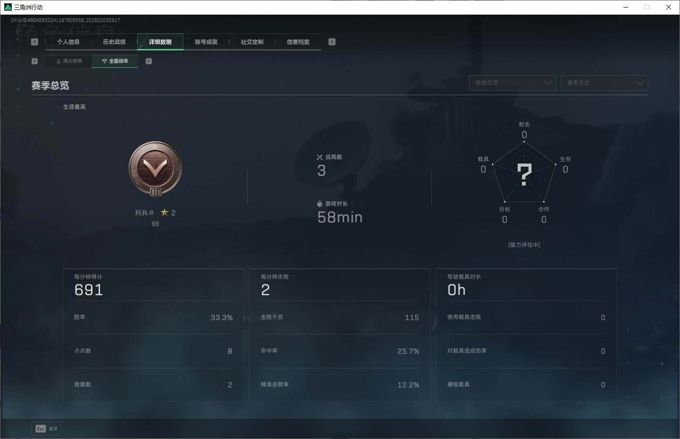Image resolution: width=680 pixels, height=439 pixels.
Task: Click the stopwatch icon next to 游戏时长
Action: click(x=320, y=204)
